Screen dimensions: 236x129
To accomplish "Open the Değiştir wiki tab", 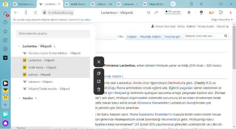I will pyautogui.click(x=132, y=37).
